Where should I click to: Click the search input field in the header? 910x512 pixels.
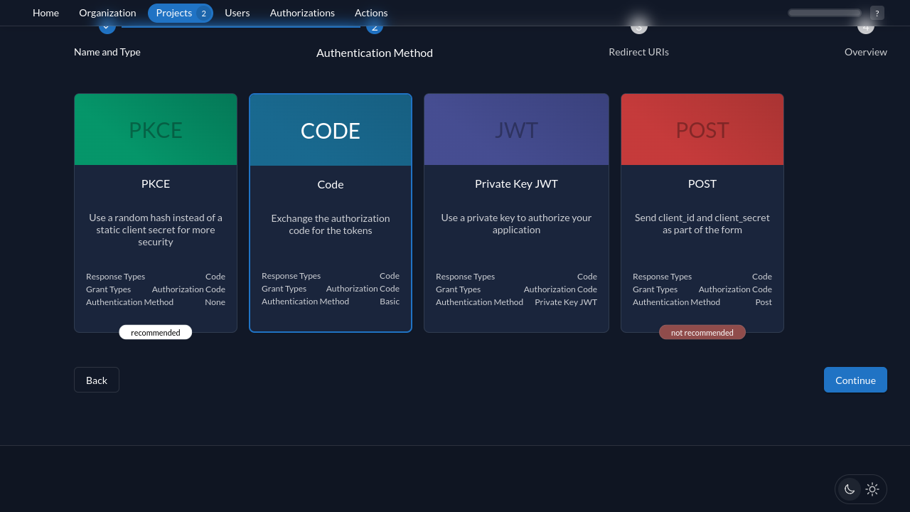coord(824,12)
